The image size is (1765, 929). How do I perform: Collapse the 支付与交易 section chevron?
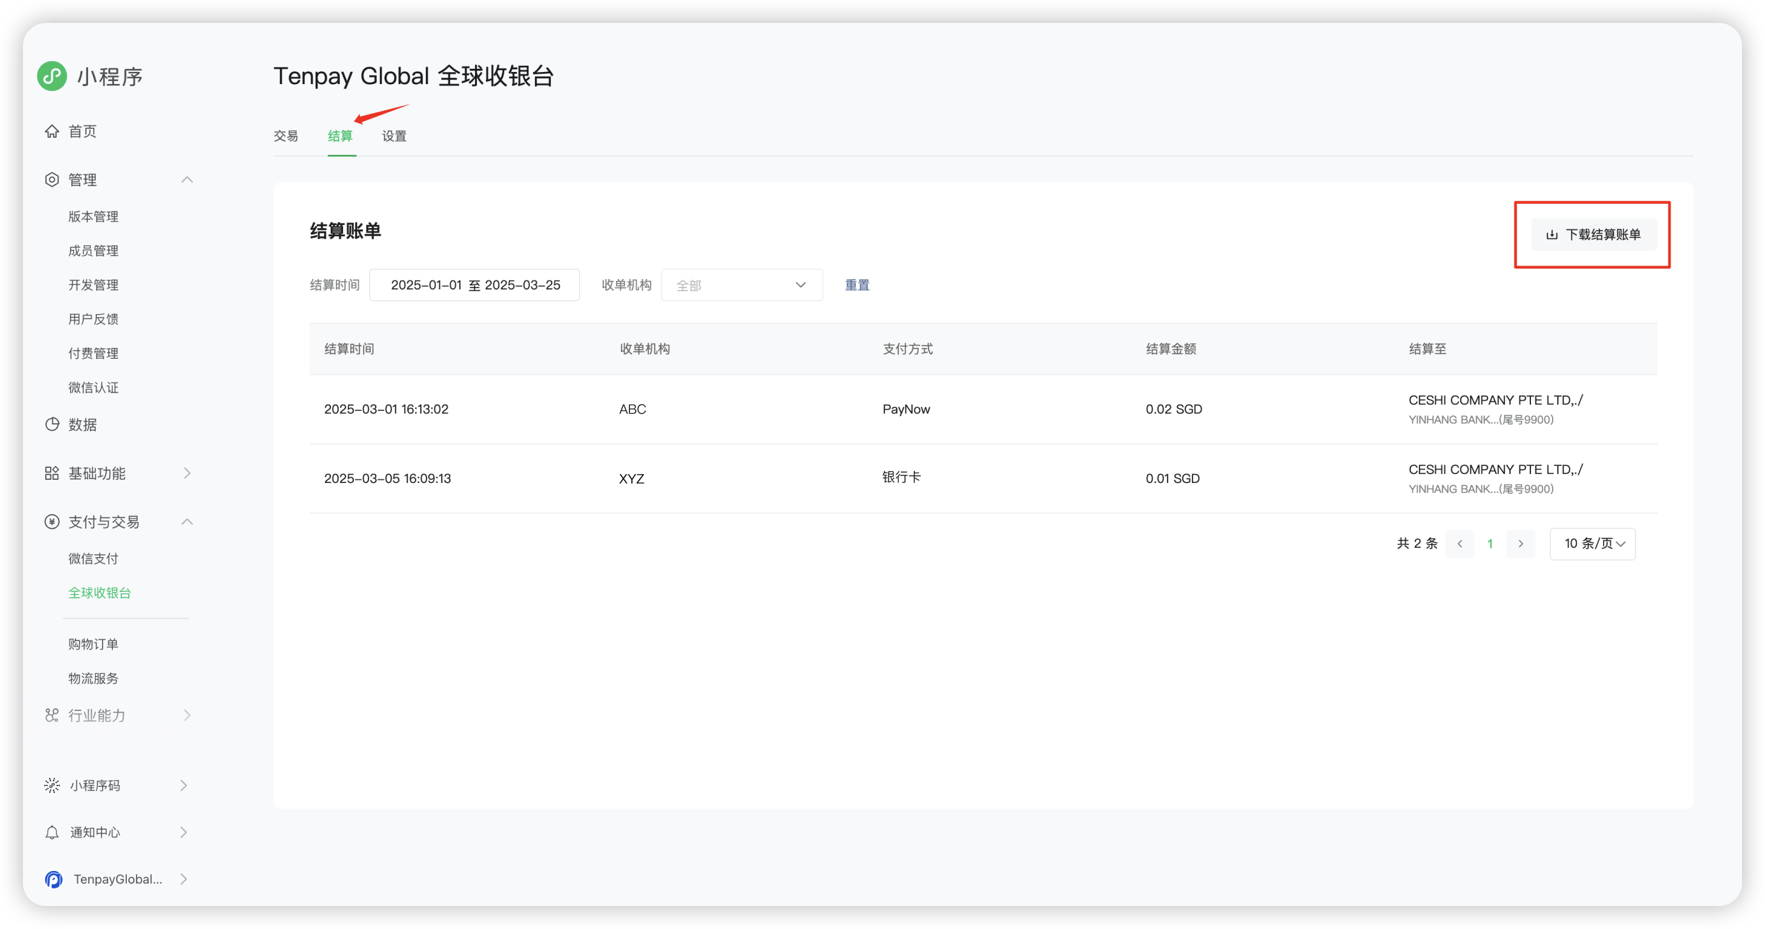[187, 522]
